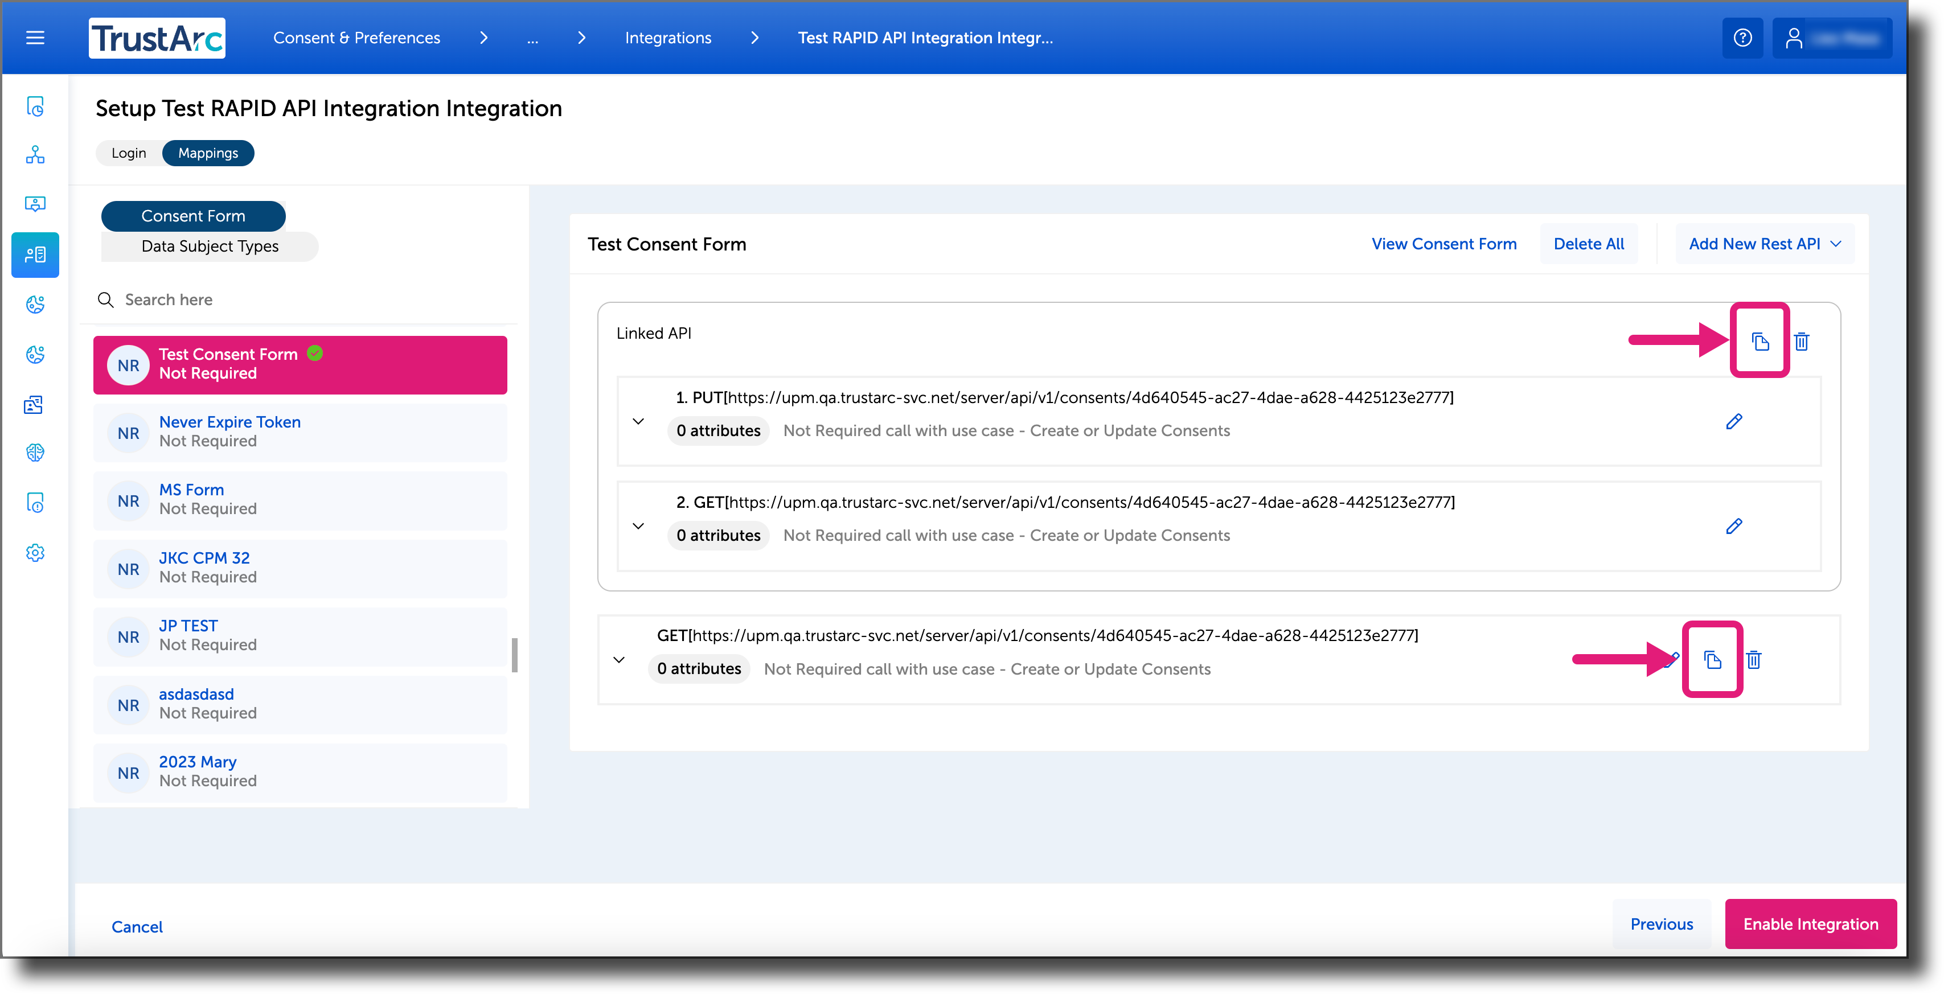
Task: Delete the Linked API group
Action: point(1802,341)
